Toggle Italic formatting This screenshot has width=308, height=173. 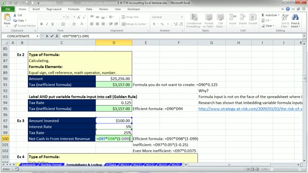47,24
